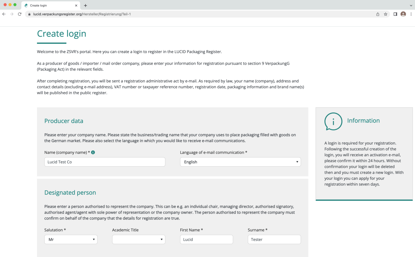Click the First Name input field
The width and height of the screenshot is (415, 257).
pos(207,240)
